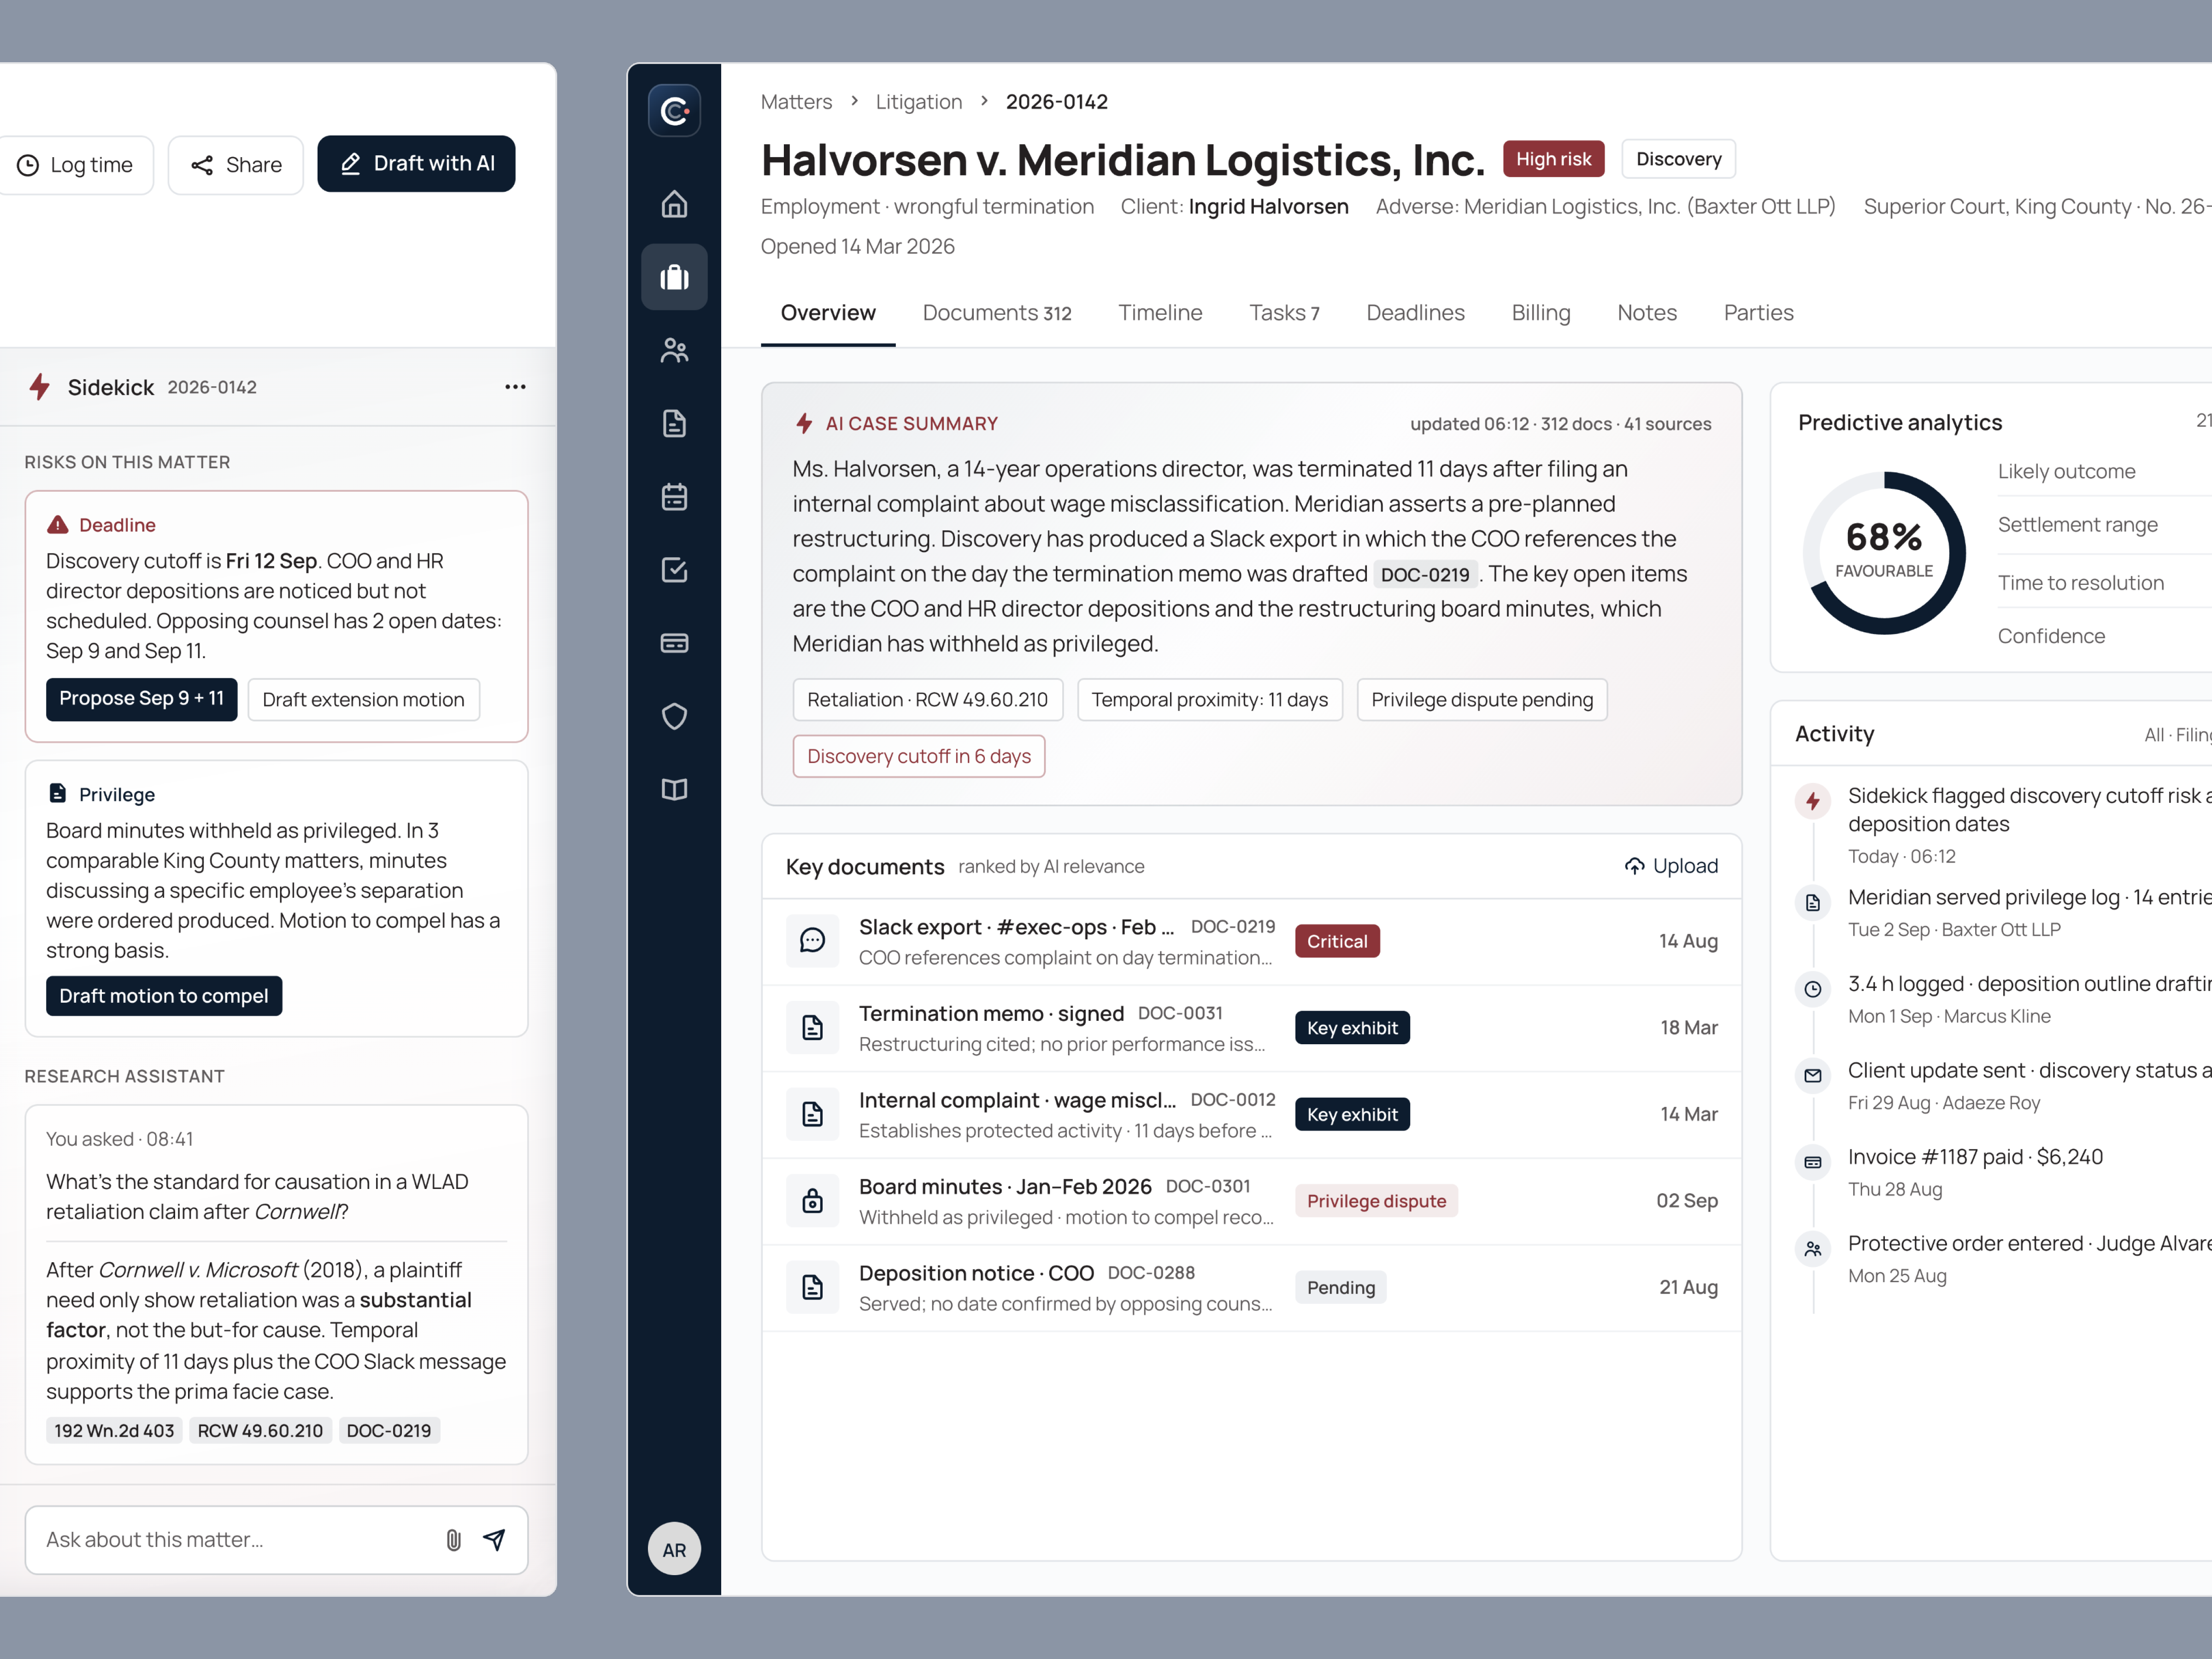Send message with paper plane icon
This screenshot has width=2212, height=1659.
point(494,1540)
